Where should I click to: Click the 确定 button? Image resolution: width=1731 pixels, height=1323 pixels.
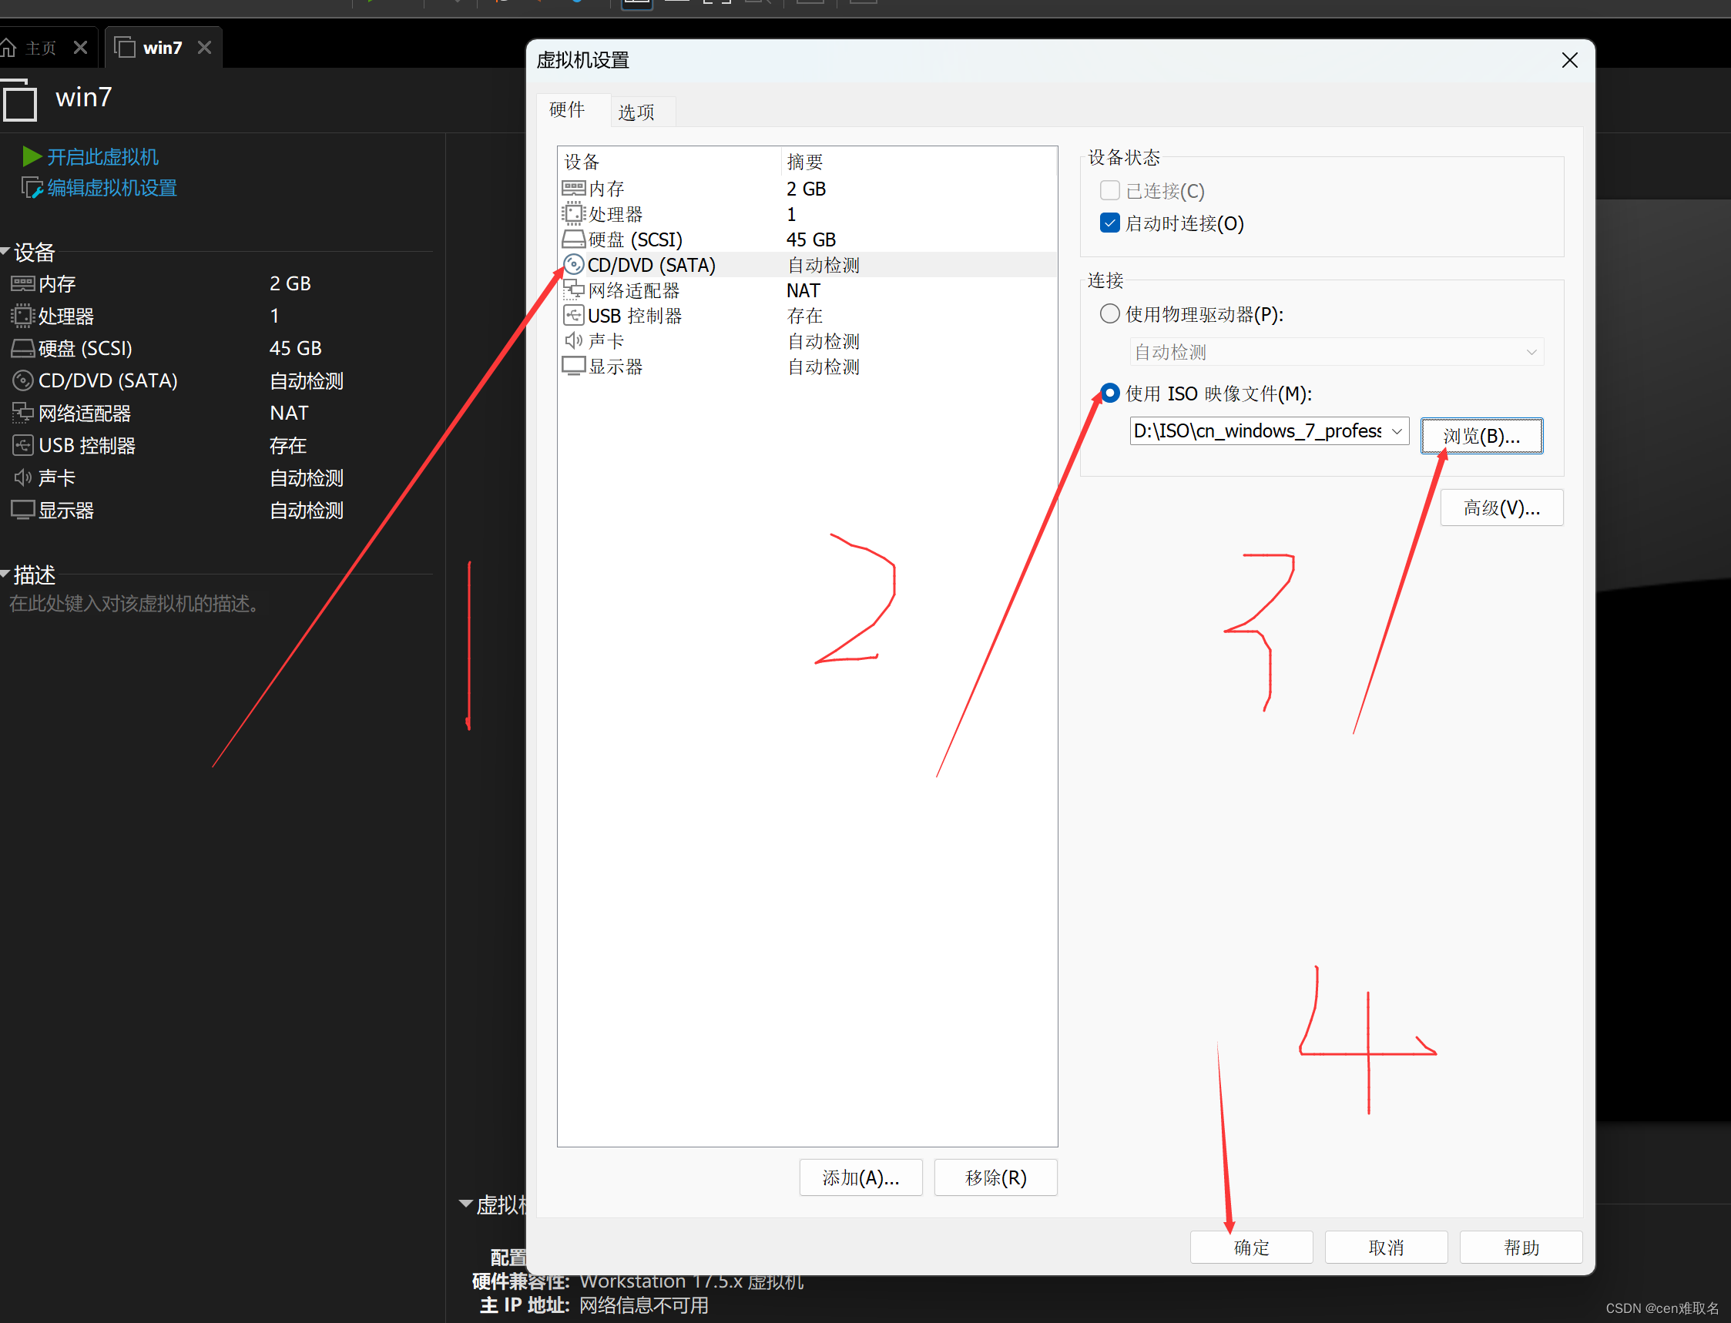pyautogui.click(x=1250, y=1247)
